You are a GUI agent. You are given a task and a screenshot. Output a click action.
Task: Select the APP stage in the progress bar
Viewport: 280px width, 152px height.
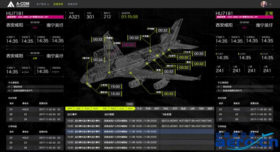pyautogui.click(x=70, y=109)
